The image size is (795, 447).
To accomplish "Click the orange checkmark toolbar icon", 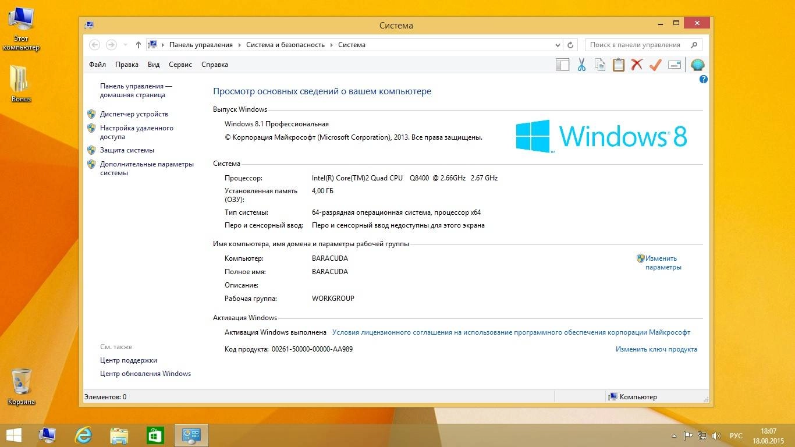I will point(655,65).
